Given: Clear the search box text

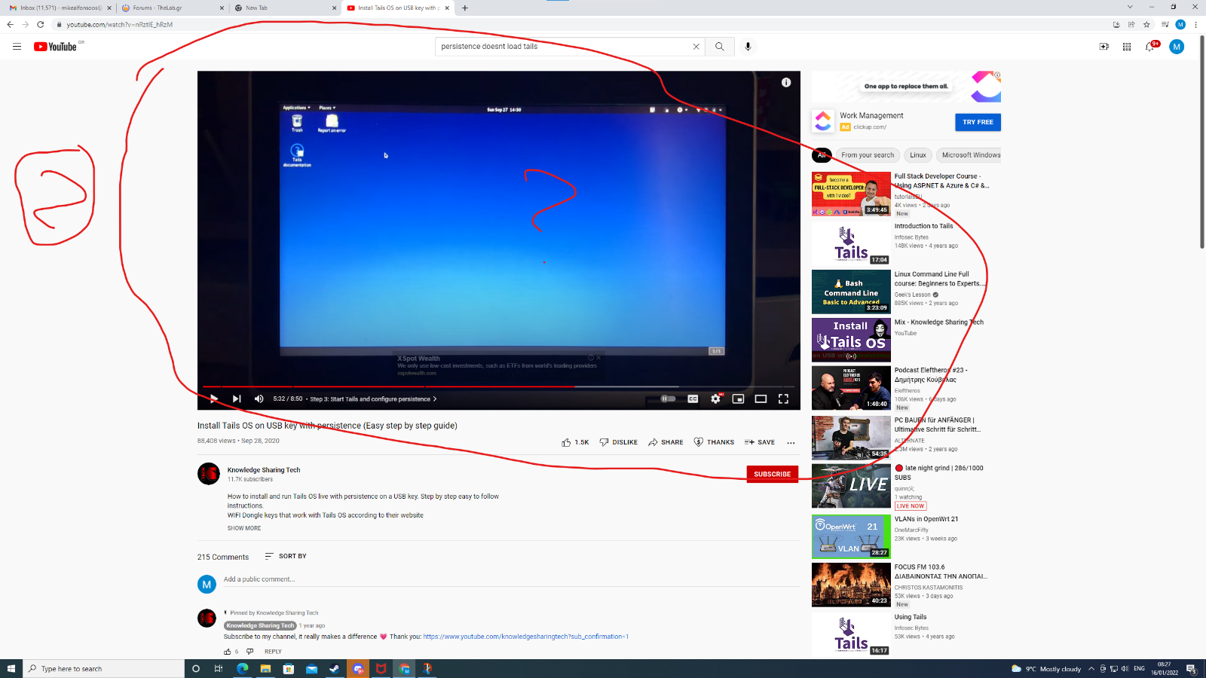Looking at the screenshot, I should pos(696,47).
